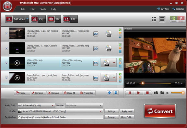The width and height of the screenshot is (187, 128).
Task: Switch to simple list view
Action: 162,19
